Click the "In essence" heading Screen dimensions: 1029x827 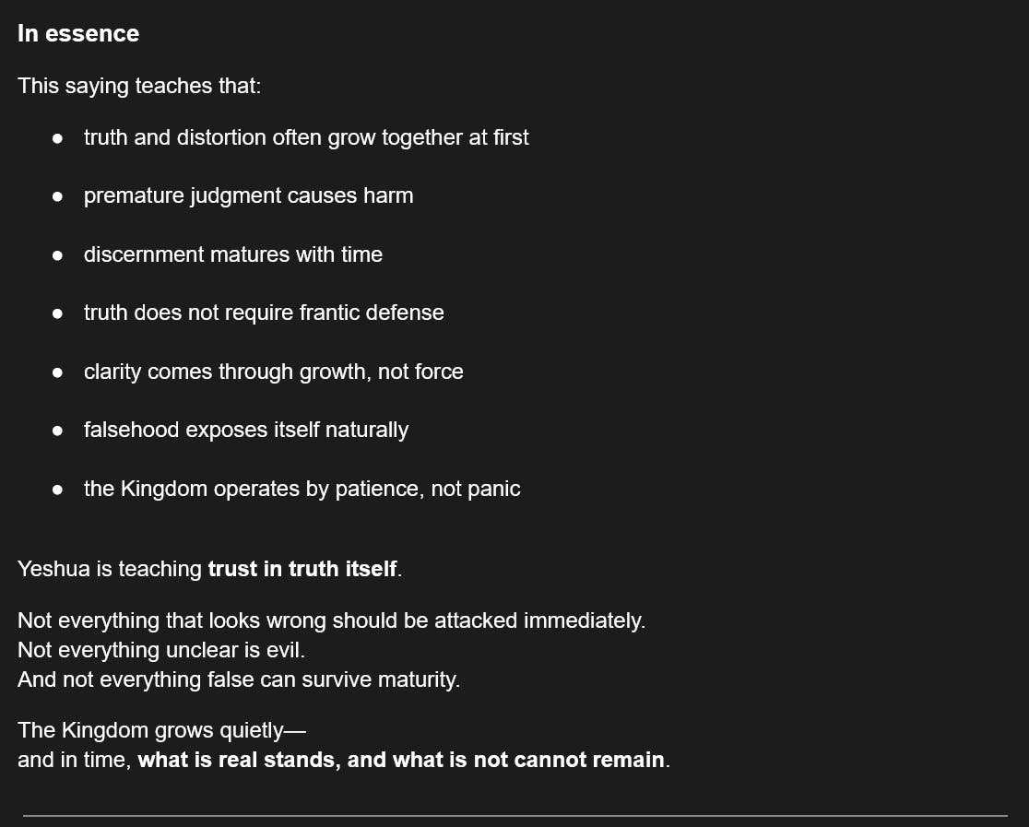click(78, 34)
